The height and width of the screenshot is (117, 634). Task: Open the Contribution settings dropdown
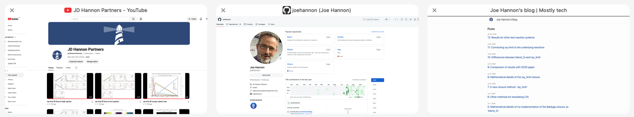click(360, 80)
